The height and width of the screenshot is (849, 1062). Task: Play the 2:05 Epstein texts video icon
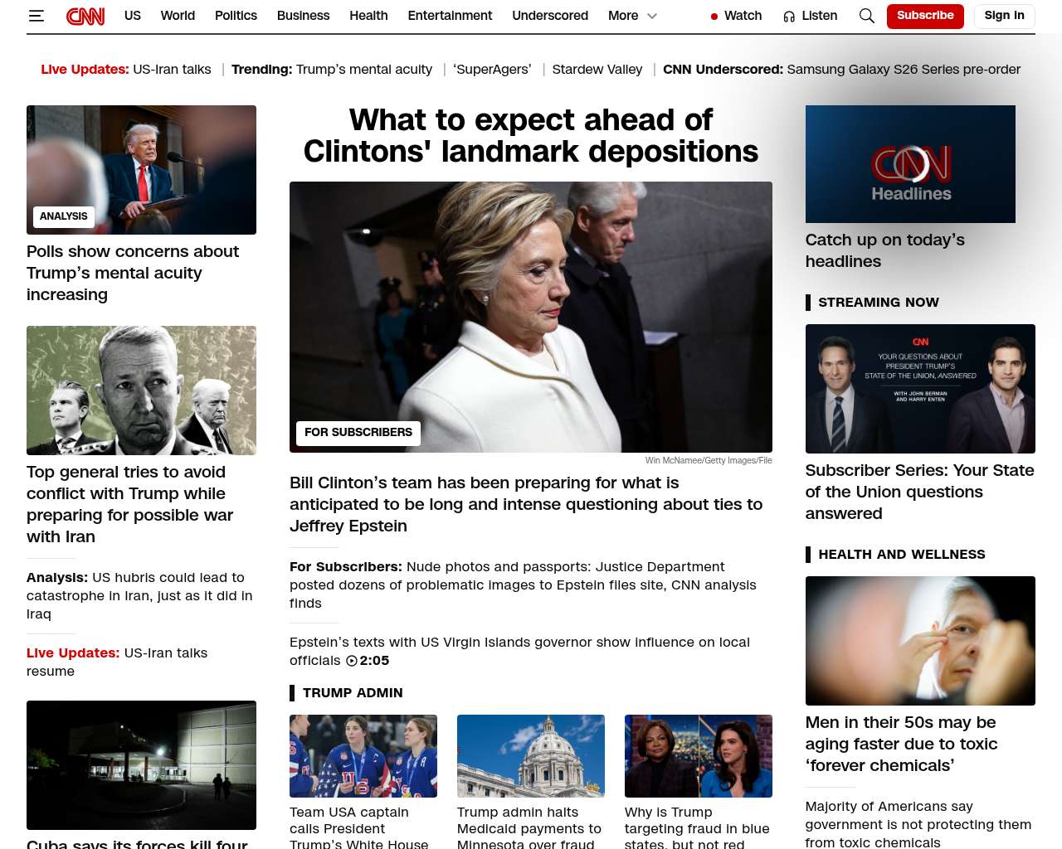click(x=352, y=661)
